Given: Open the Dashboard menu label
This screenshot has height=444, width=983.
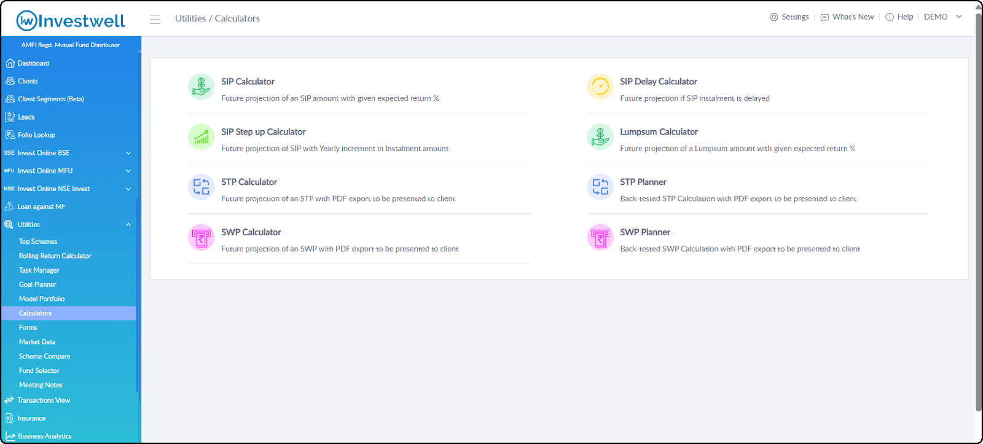Looking at the screenshot, I should click(33, 63).
